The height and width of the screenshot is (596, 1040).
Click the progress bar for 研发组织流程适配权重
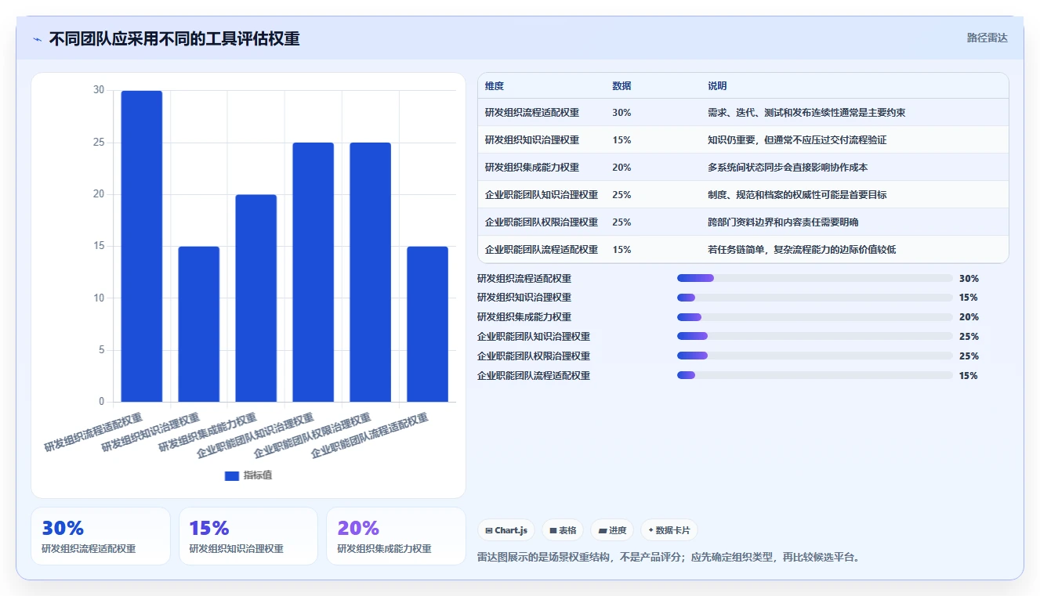pos(815,278)
